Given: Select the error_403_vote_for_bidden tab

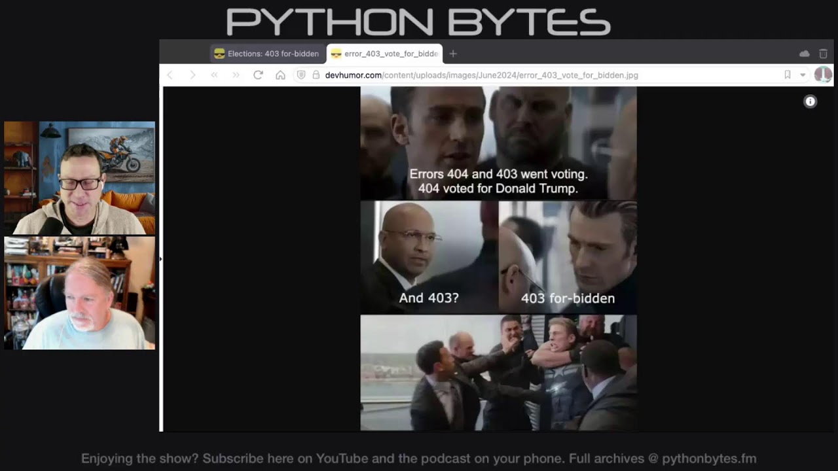Looking at the screenshot, I should [384, 54].
